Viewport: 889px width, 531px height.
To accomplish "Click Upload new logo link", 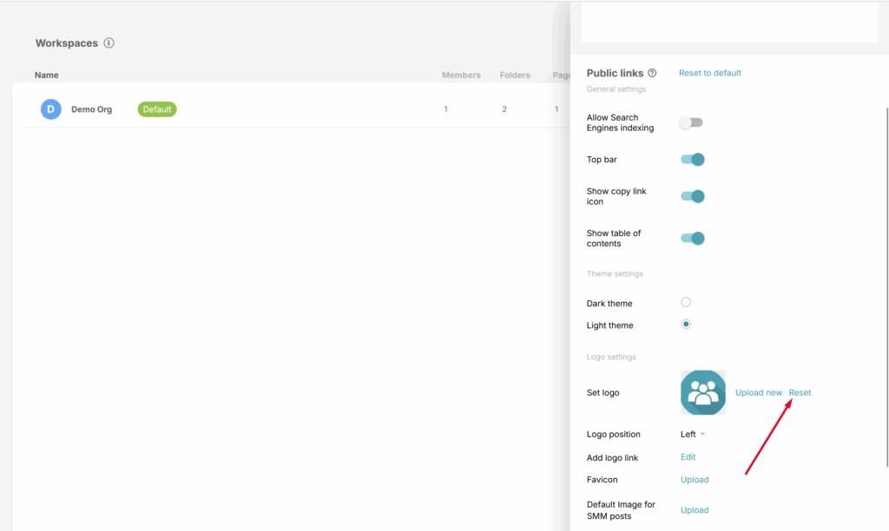I will [758, 393].
